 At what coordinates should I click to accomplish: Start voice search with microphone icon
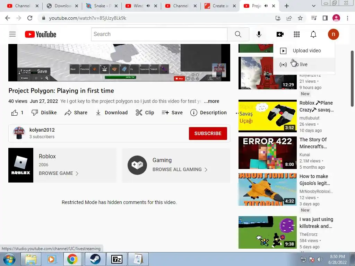259,34
